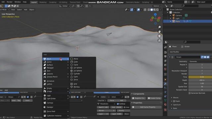Click the Add Modifier button
212x119 pixels.
(190, 52)
